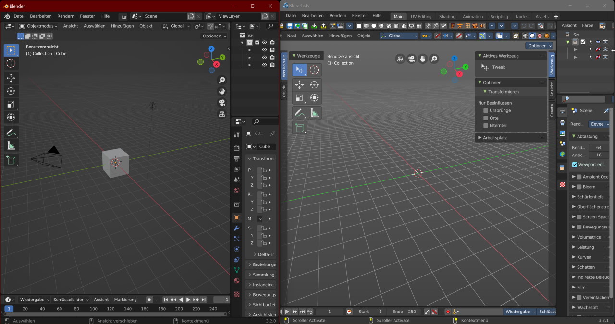Uncheck the Viewport entrauschen checkbox
615x324 pixels.
coord(575,164)
